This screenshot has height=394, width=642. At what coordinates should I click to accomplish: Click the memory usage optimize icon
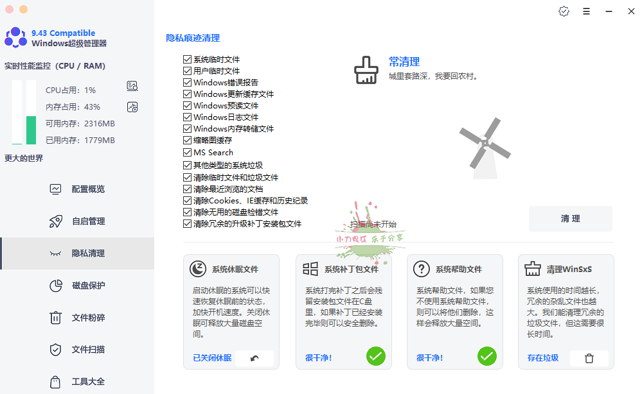(x=132, y=107)
